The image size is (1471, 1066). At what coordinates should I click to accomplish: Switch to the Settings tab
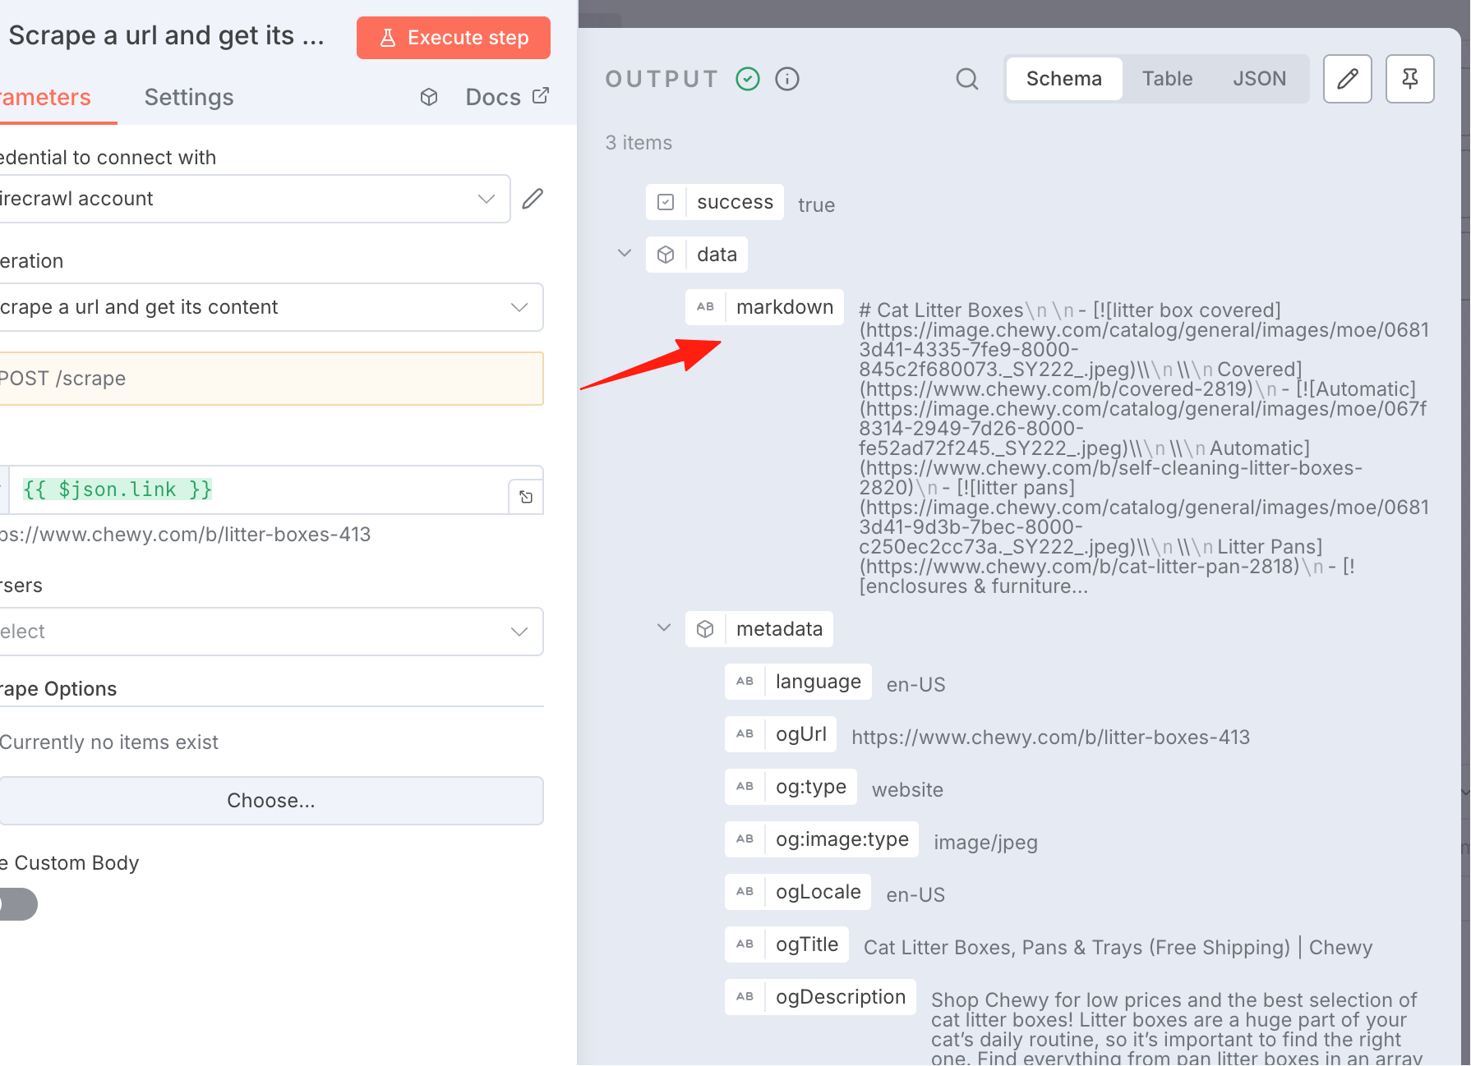189,97
